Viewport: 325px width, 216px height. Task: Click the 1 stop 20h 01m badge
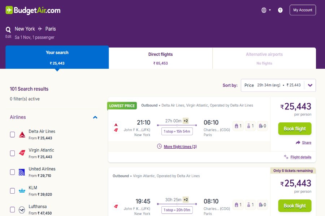(177, 210)
